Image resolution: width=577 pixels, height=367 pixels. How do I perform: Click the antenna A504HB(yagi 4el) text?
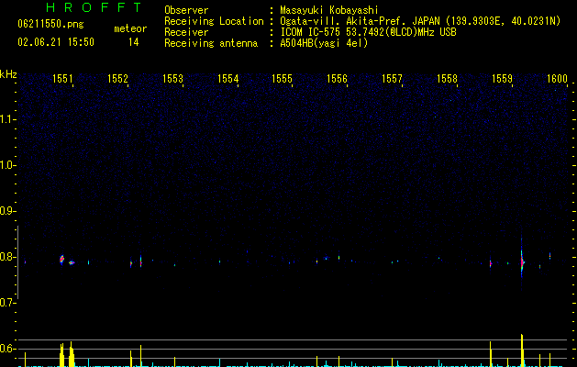pos(324,43)
